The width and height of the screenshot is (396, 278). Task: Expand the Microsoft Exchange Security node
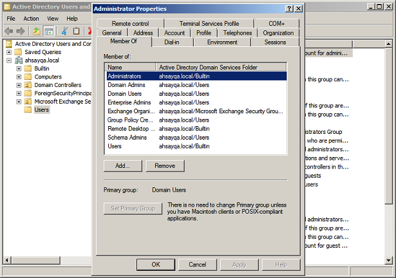[x=19, y=102]
